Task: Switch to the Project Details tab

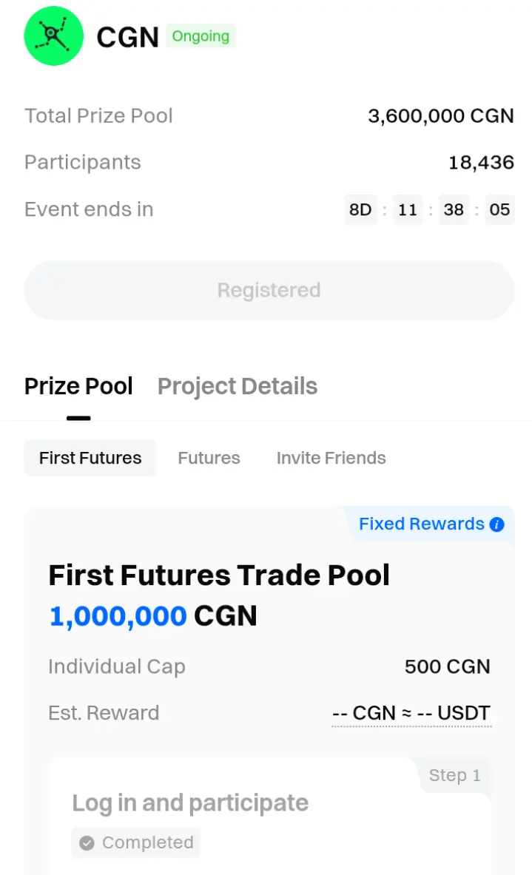Action: pyautogui.click(x=238, y=386)
